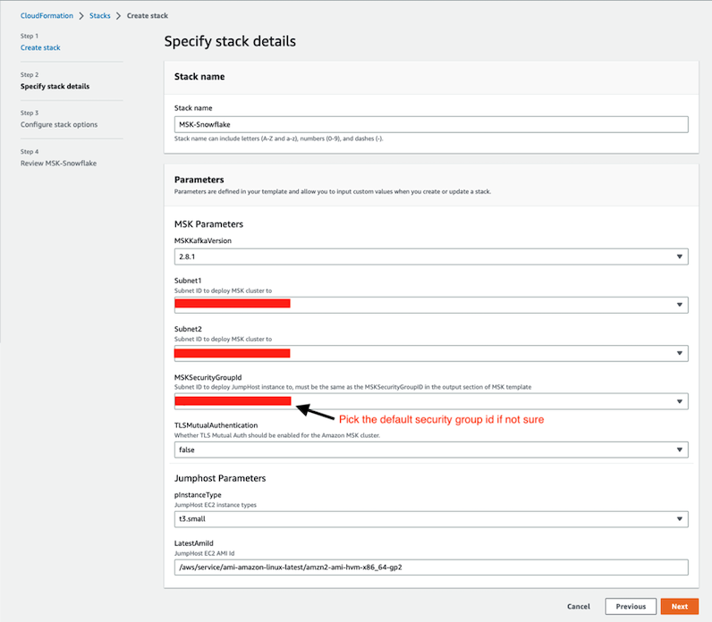The height and width of the screenshot is (622, 712).
Task: Click the TLSMutualAuthentication arrow icon
Action: [x=680, y=450]
